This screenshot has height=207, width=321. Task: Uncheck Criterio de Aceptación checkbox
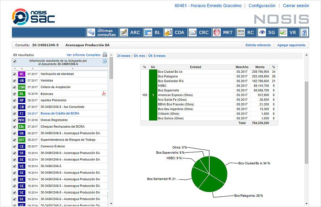coord(15,87)
